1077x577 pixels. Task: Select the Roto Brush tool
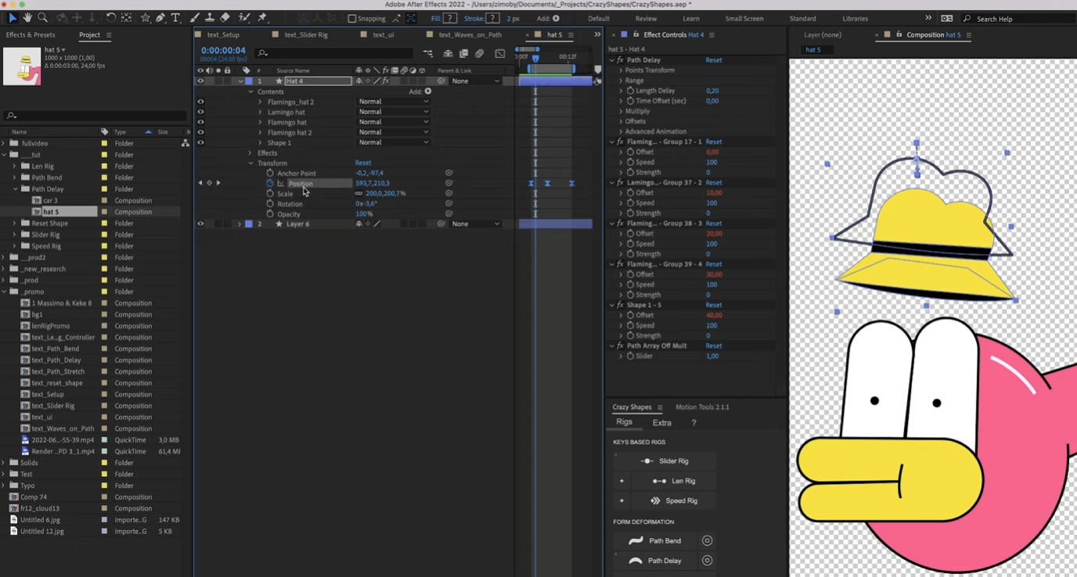[x=244, y=18]
